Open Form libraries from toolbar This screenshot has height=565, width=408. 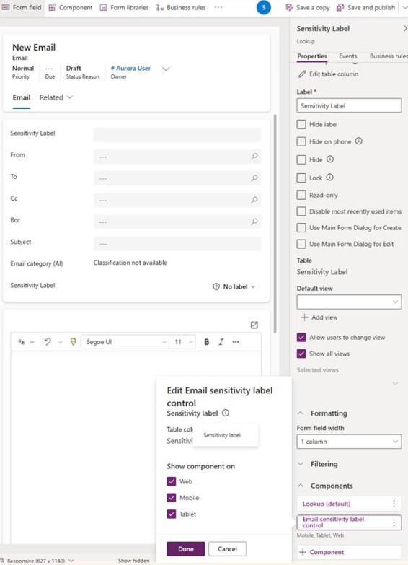click(x=124, y=7)
